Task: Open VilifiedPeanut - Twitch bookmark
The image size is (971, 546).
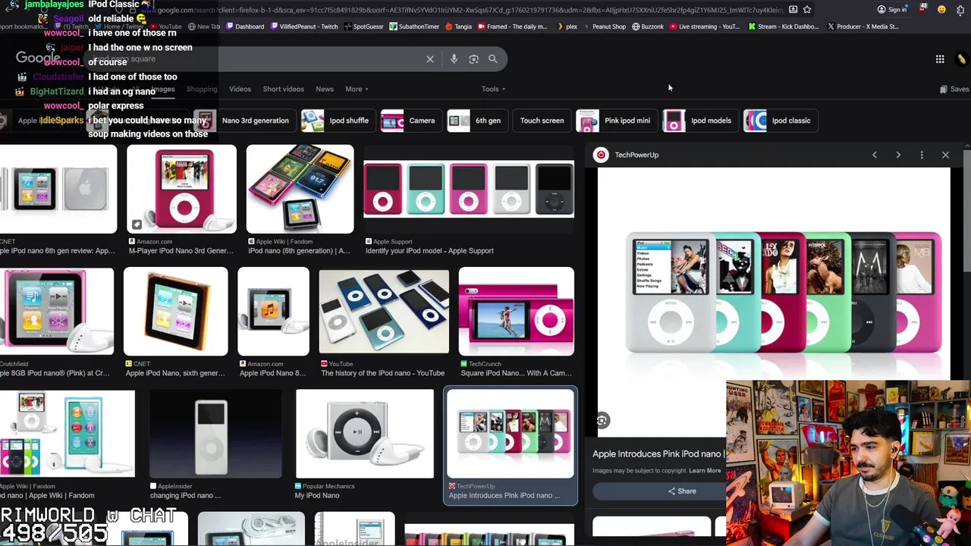Action: (303, 27)
